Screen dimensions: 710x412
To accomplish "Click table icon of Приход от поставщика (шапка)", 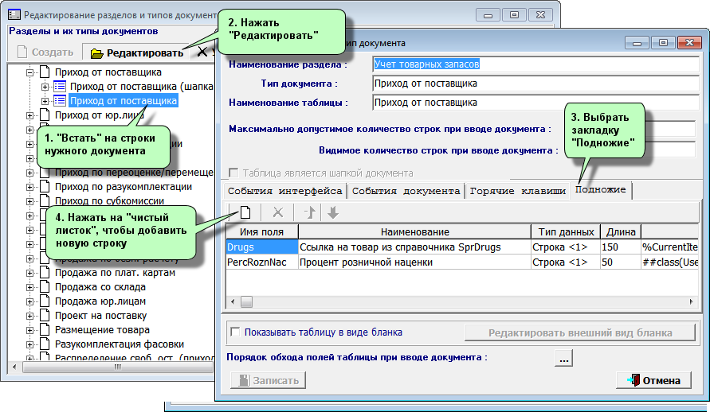I will [x=60, y=86].
